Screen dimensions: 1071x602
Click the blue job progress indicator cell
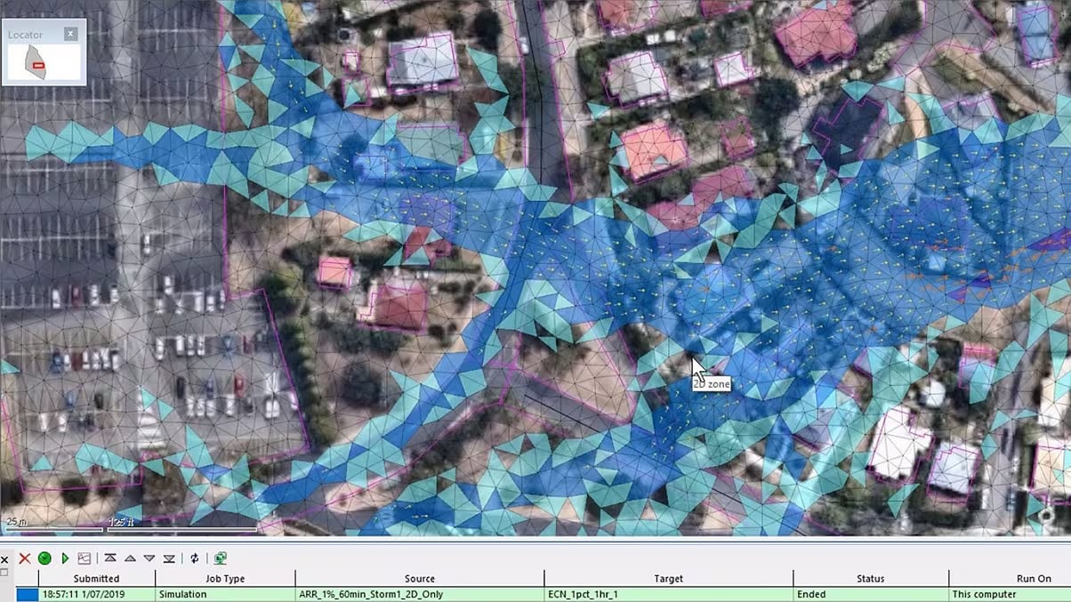[x=26, y=594]
